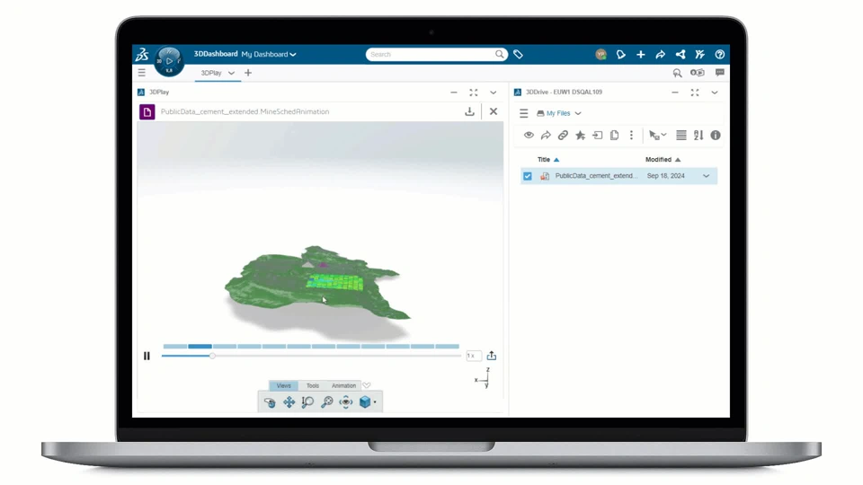Close the opened MineSchedAnimation file
This screenshot has width=863, height=485.
[494, 111]
